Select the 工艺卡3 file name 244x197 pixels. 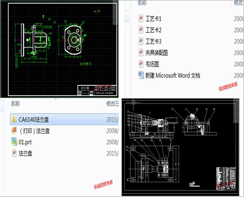tap(153, 41)
